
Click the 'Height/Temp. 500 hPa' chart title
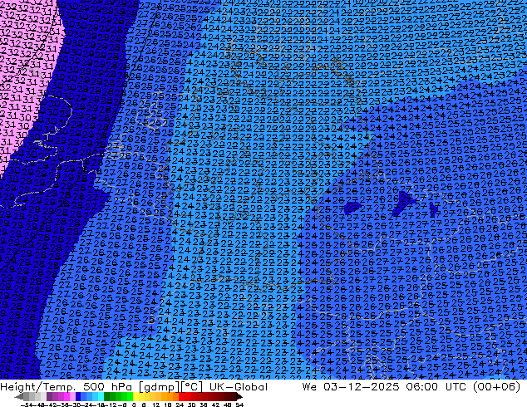pyautogui.click(x=67, y=387)
